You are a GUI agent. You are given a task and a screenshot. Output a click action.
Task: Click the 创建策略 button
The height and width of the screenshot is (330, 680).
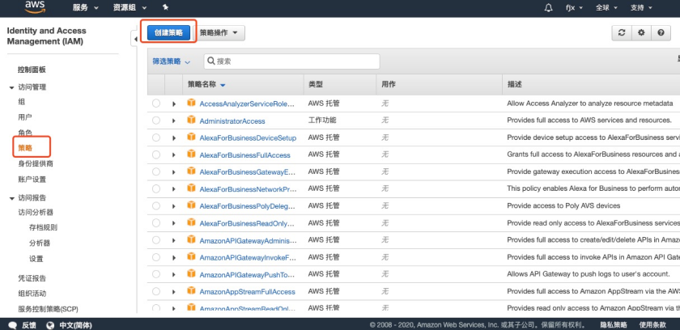coord(168,33)
